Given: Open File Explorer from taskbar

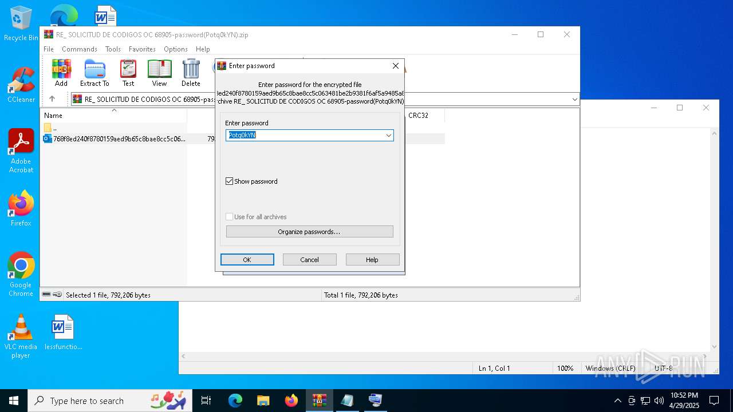Looking at the screenshot, I should click(x=263, y=401).
